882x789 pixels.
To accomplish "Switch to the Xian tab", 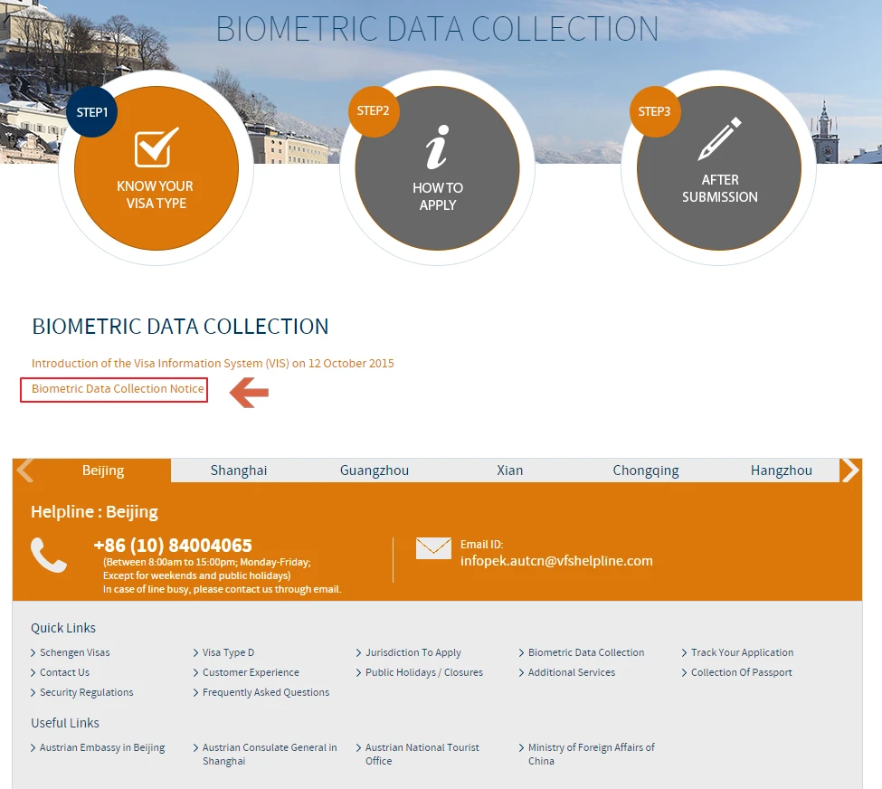I will [509, 471].
